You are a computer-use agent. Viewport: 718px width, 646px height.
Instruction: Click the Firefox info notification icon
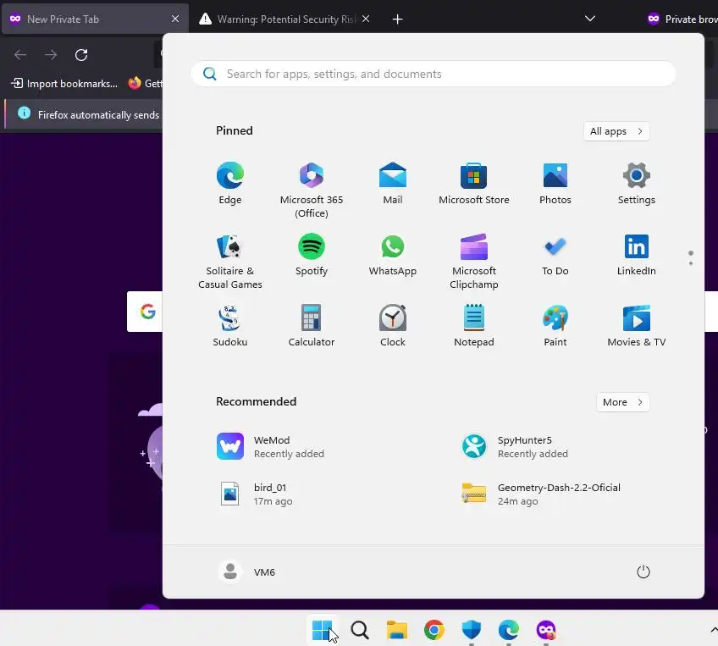tap(24, 113)
